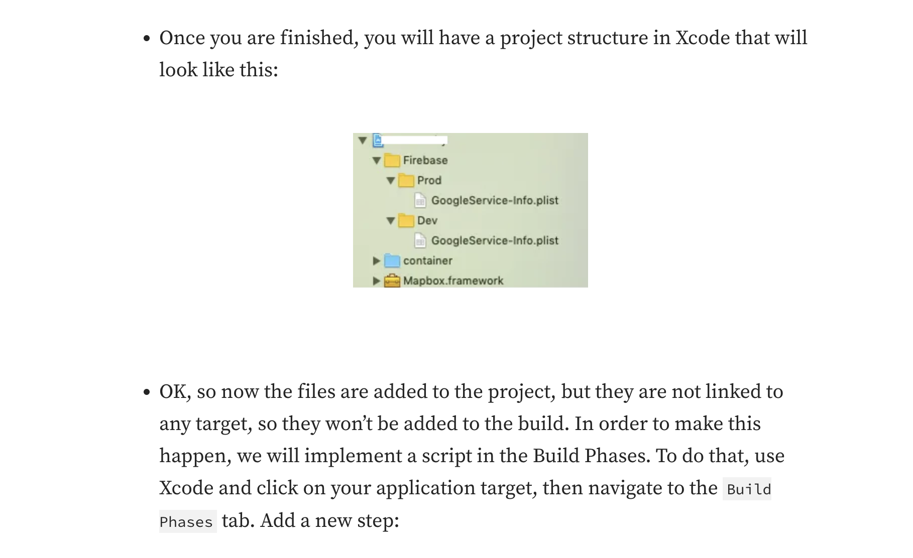Select GoogleService-Info.plist under Prod
The width and height of the screenshot is (913, 558).
(495, 201)
